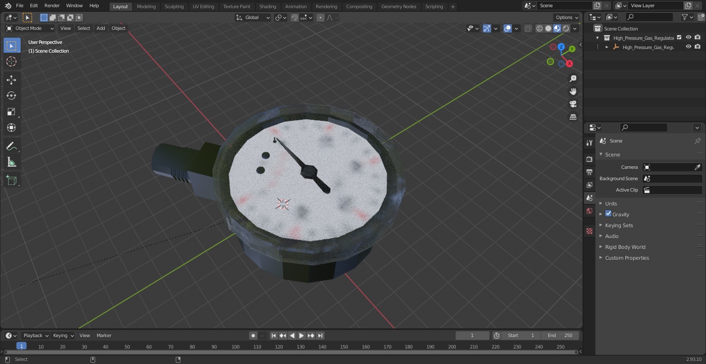Click the Blender logo menu icon

pyautogui.click(x=9, y=6)
